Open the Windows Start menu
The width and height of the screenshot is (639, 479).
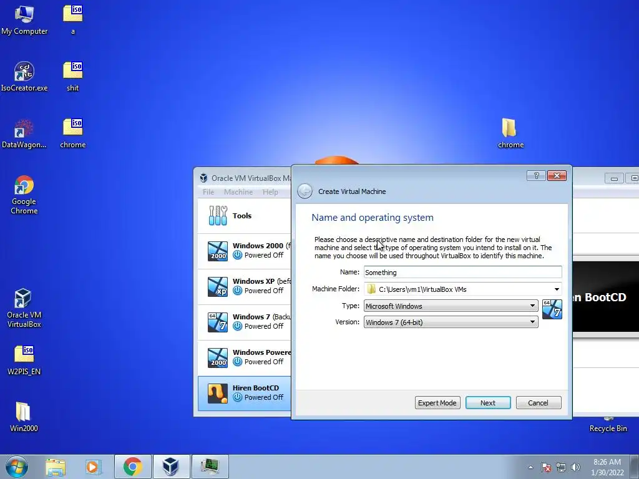pos(17,467)
